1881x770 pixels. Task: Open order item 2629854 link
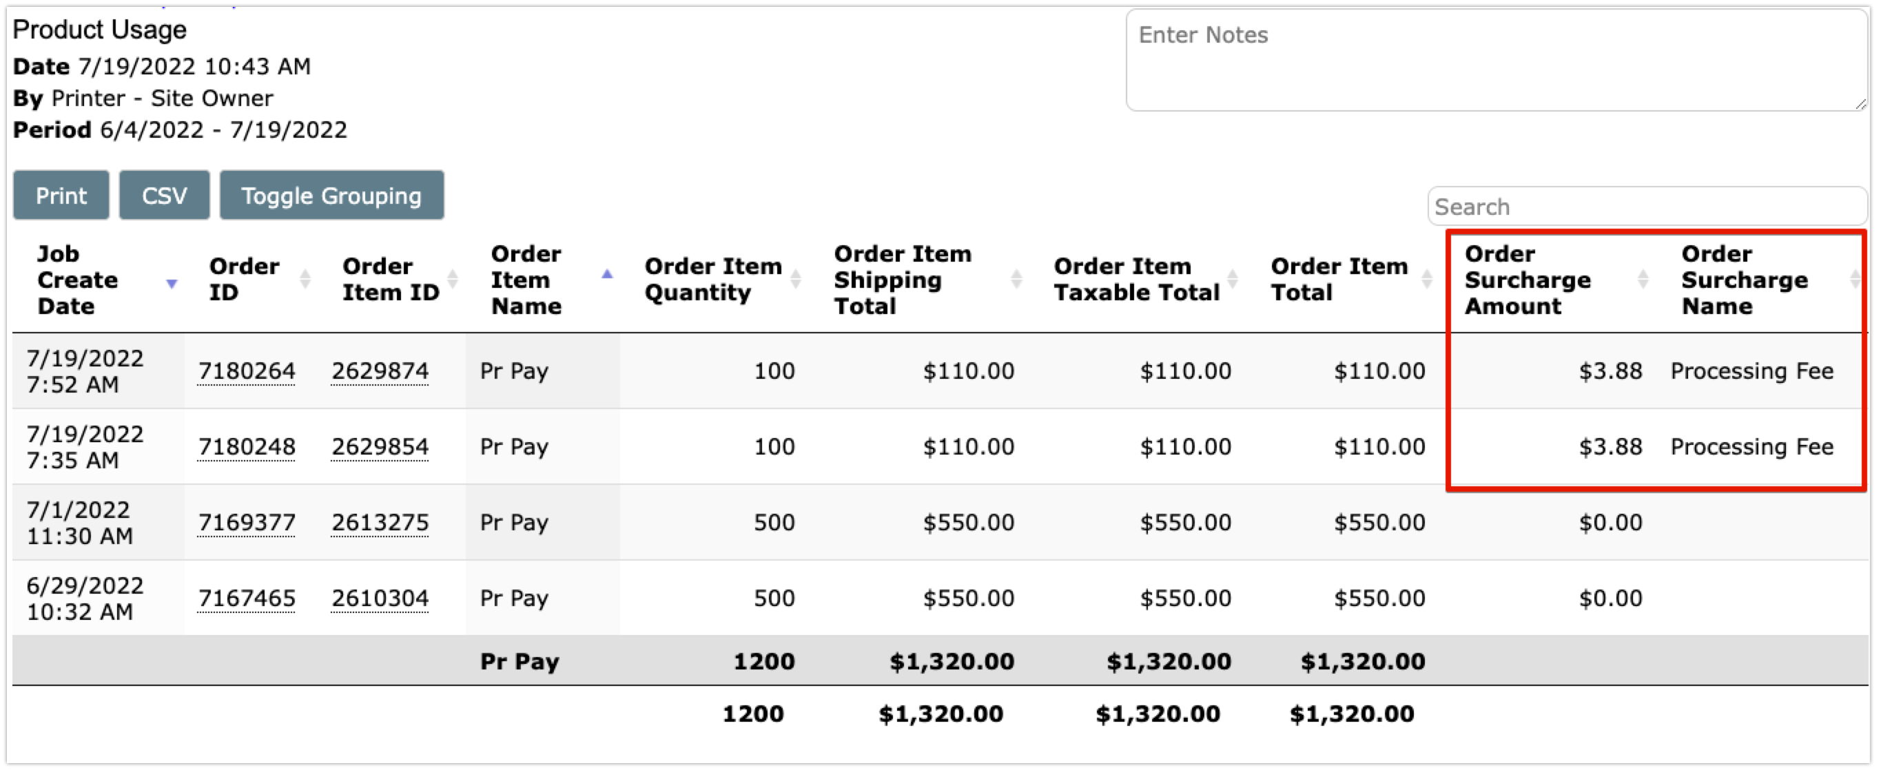(x=380, y=448)
